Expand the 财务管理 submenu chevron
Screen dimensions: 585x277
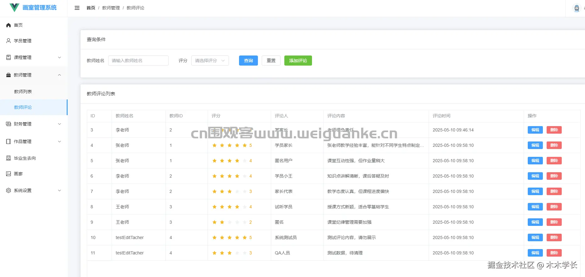click(x=59, y=124)
